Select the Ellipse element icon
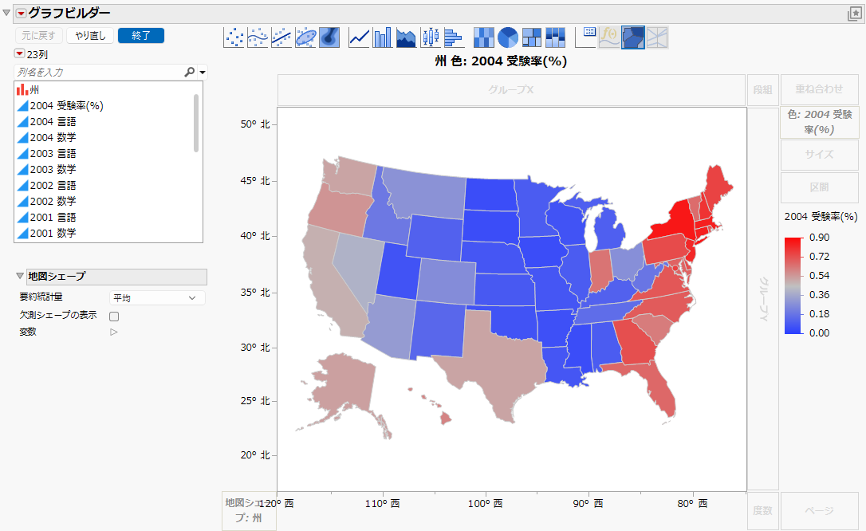Viewport: 866px width, 531px height. 305,37
